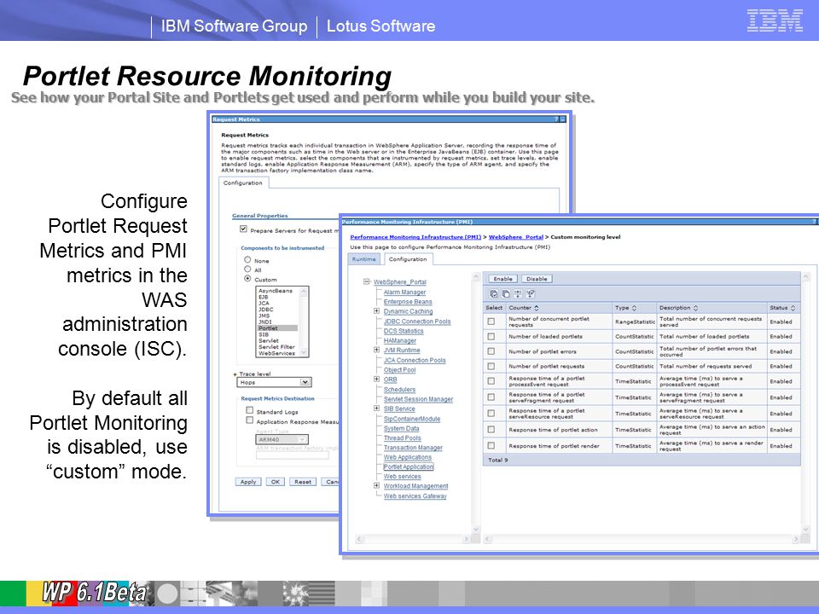Switch to the Runtime tab in PMI
The height and width of the screenshot is (614, 819).
tap(363, 259)
